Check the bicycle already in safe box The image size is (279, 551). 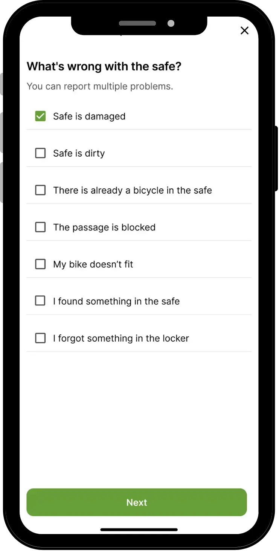coord(40,190)
